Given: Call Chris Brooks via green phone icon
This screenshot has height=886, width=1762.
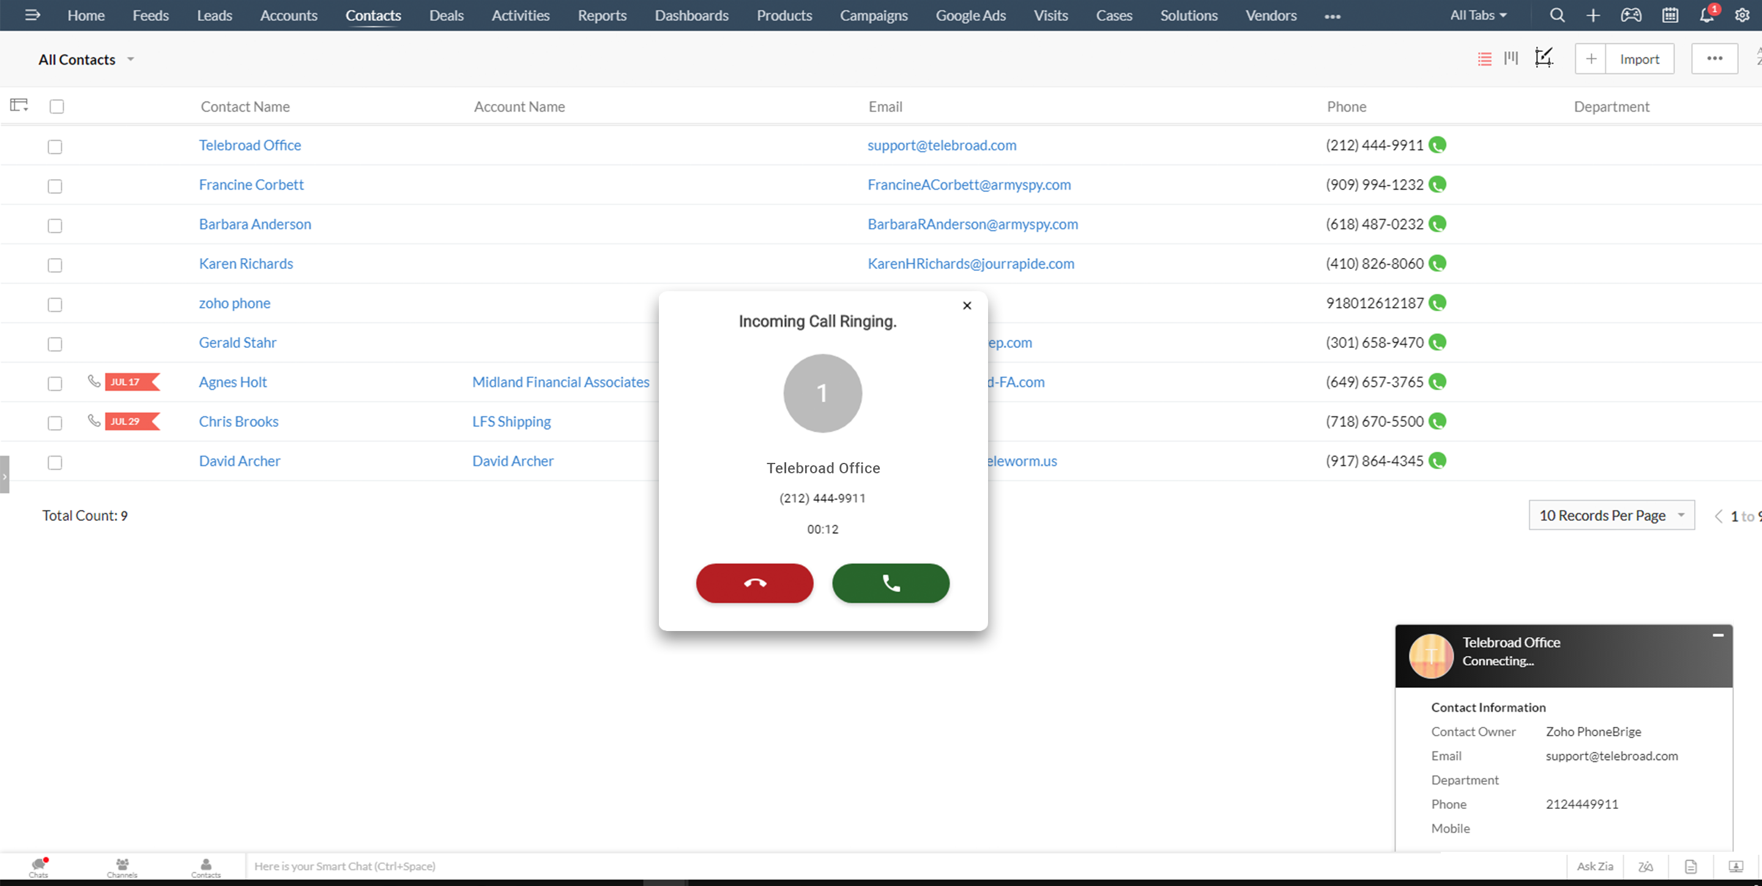Looking at the screenshot, I should click(x=1437, y=421).
